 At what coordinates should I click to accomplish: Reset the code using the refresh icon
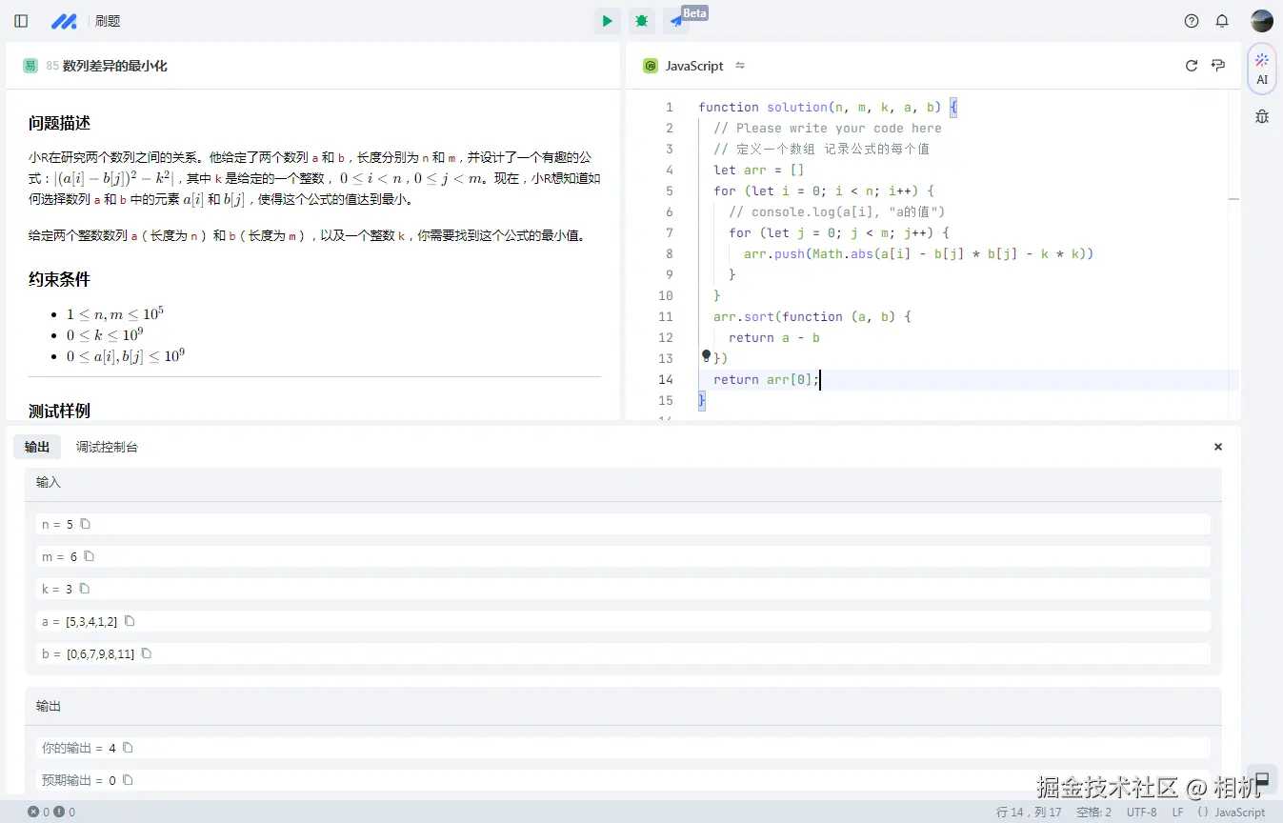pos(1191,65)
